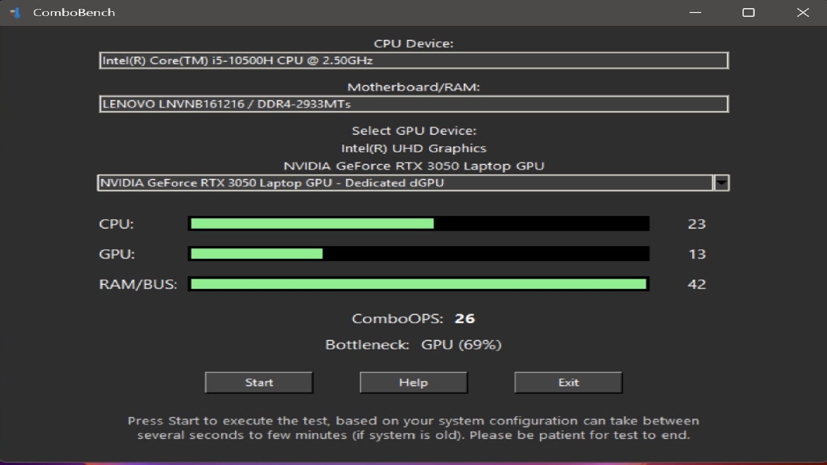Click the CPU Device text field
Screen dimensions: 827x465
pos(413,60)
